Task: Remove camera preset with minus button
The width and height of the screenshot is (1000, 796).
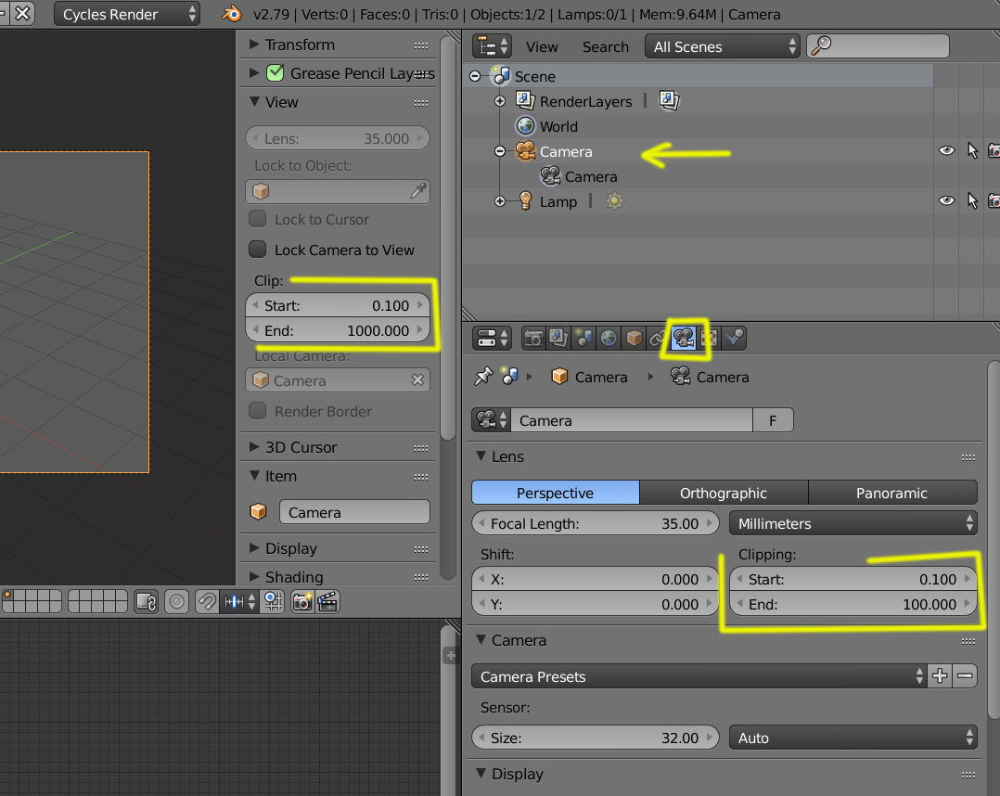Action: pos(965,676)
